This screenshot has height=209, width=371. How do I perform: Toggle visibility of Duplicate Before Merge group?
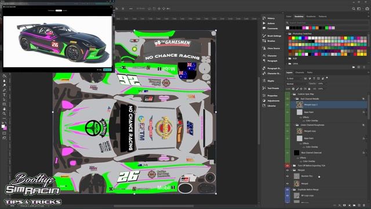click(x=288, y=190)
